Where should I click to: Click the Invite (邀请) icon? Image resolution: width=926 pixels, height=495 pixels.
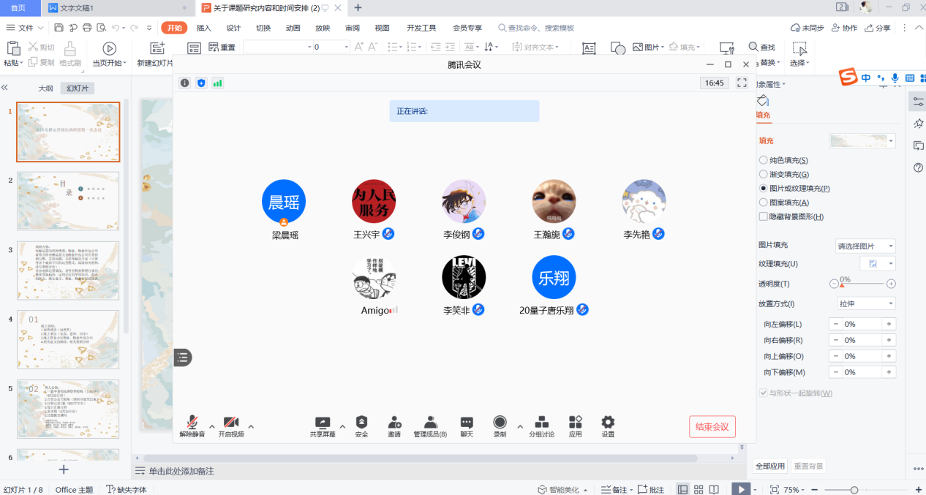[394, 423]
